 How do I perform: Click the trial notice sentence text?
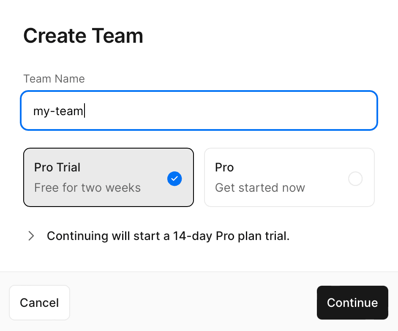pos(169,236)
